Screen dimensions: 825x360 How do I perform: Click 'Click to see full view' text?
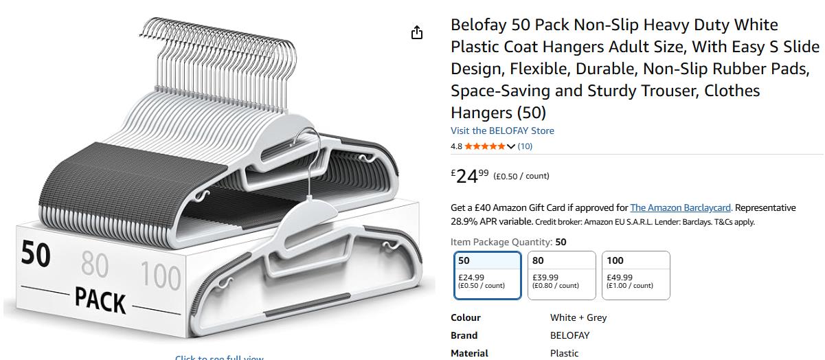coord(219,357)
